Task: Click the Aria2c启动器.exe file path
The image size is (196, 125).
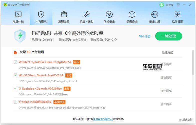Action: (x=43, y=94)
